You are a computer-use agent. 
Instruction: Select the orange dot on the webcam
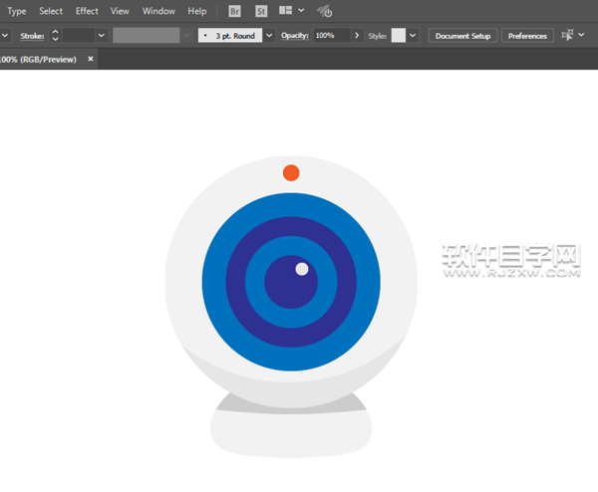point(291,173)
